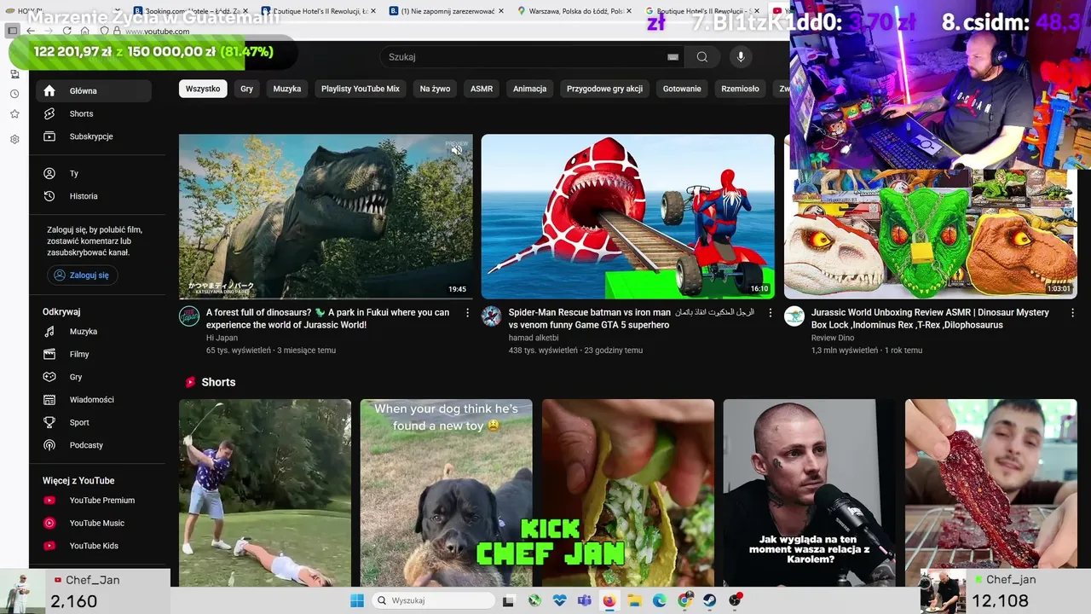Select Playlisty YouTube Mix chip
The height and width of the screenshot is (614, 1091).
[x=361, y=89]
